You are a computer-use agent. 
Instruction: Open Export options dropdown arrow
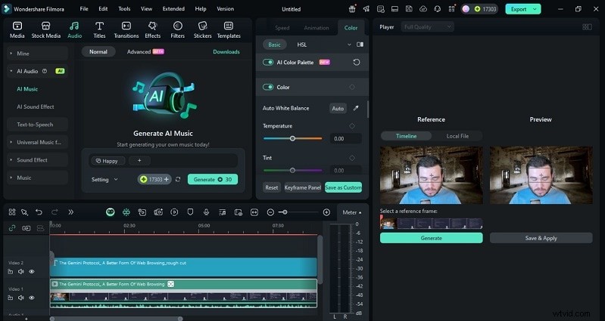(x=535, y=9)
